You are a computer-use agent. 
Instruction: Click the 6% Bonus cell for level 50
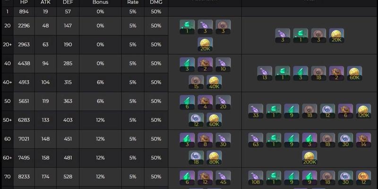pyautogui.click(x=100, y=101)
